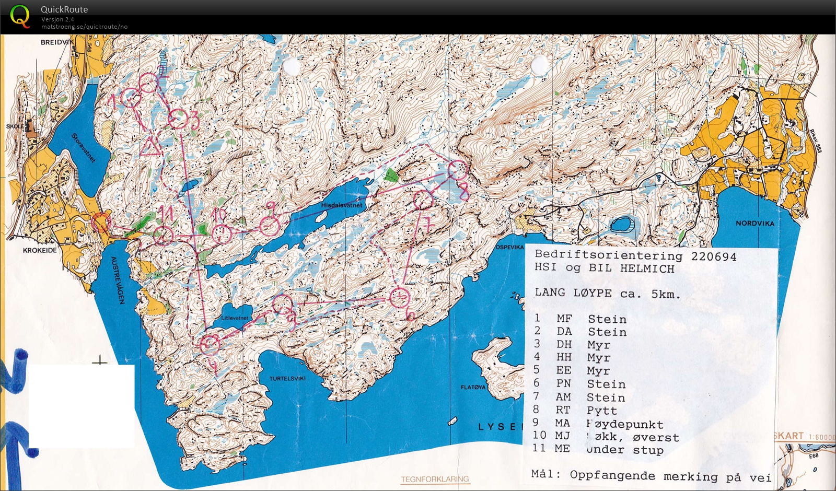Select the 'Versjon 2.4' version text

pos(57,19)
